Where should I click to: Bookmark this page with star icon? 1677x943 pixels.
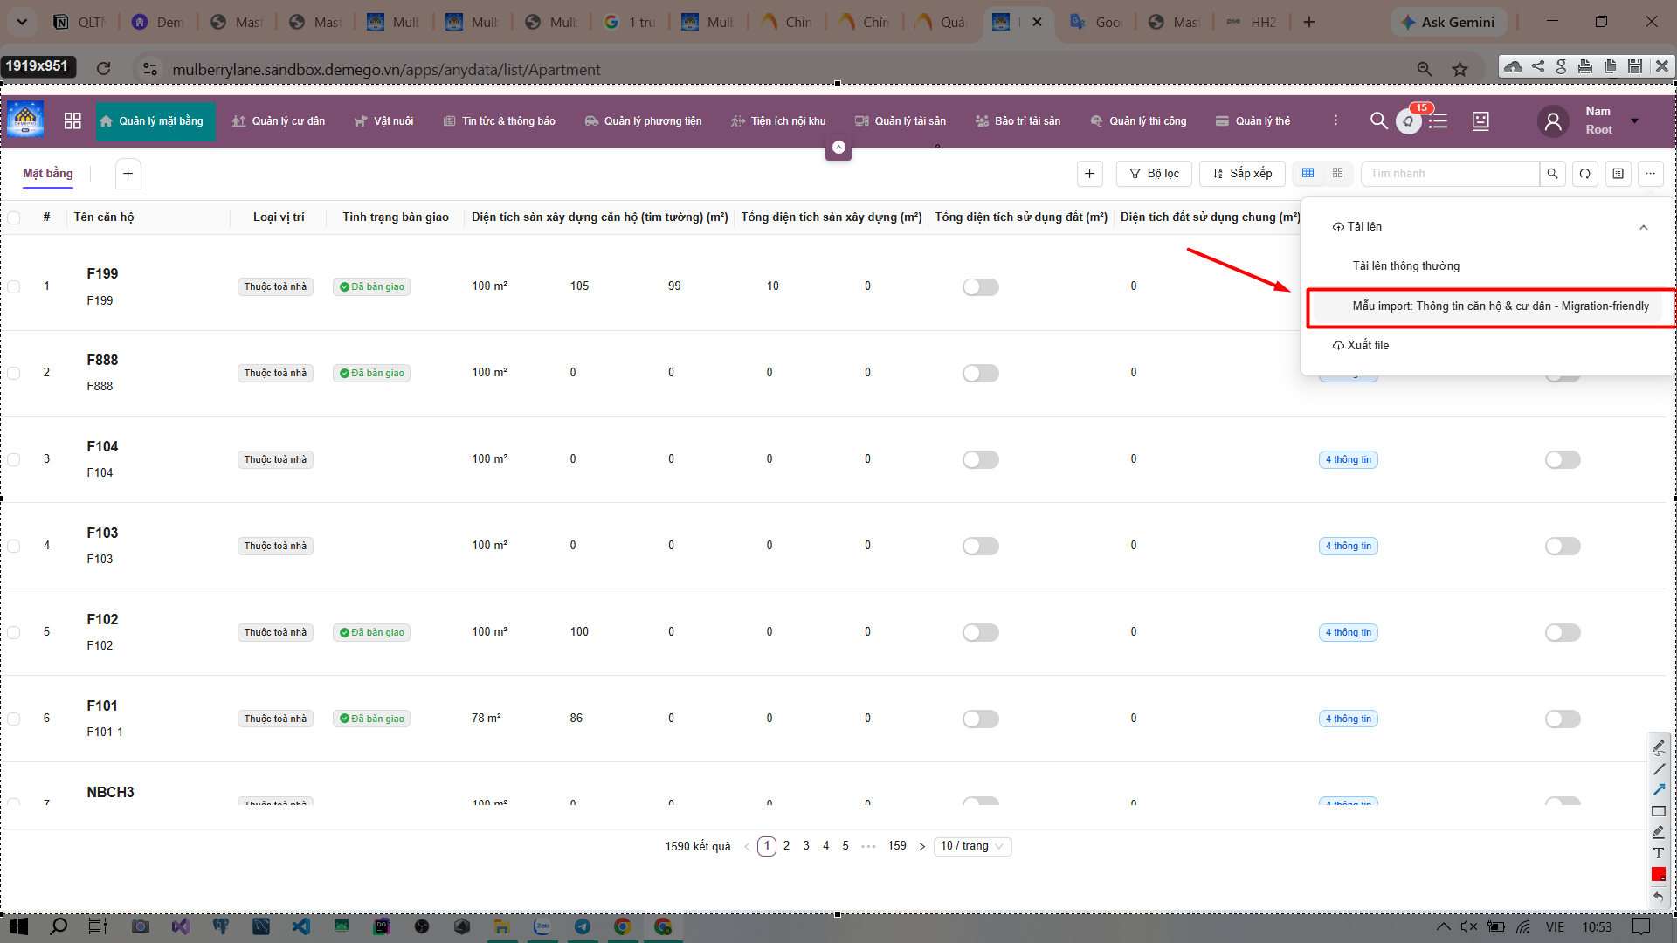point(1460,69)
